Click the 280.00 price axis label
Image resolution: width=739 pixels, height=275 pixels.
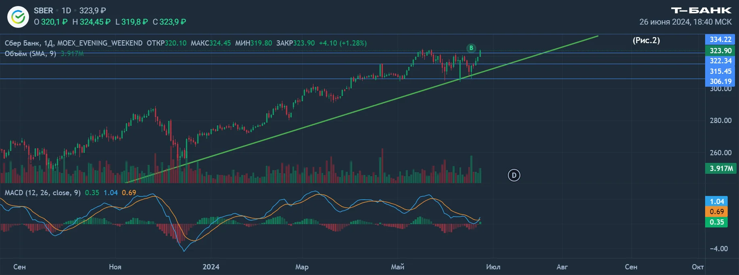(720, 121)
